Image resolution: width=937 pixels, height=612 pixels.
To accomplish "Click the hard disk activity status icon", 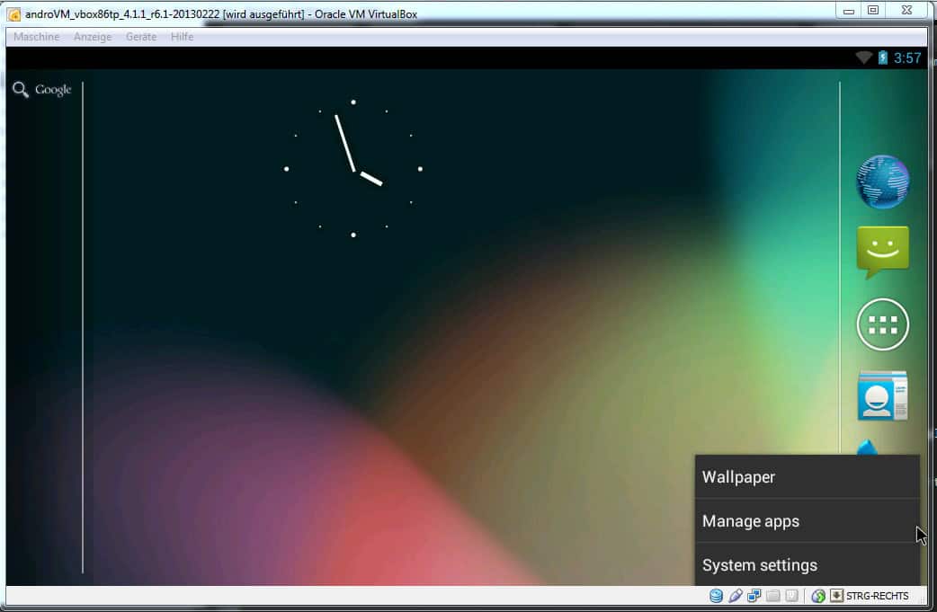I will (716, 595).
